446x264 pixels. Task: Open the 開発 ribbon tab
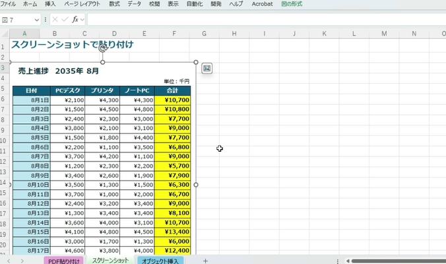216,4
